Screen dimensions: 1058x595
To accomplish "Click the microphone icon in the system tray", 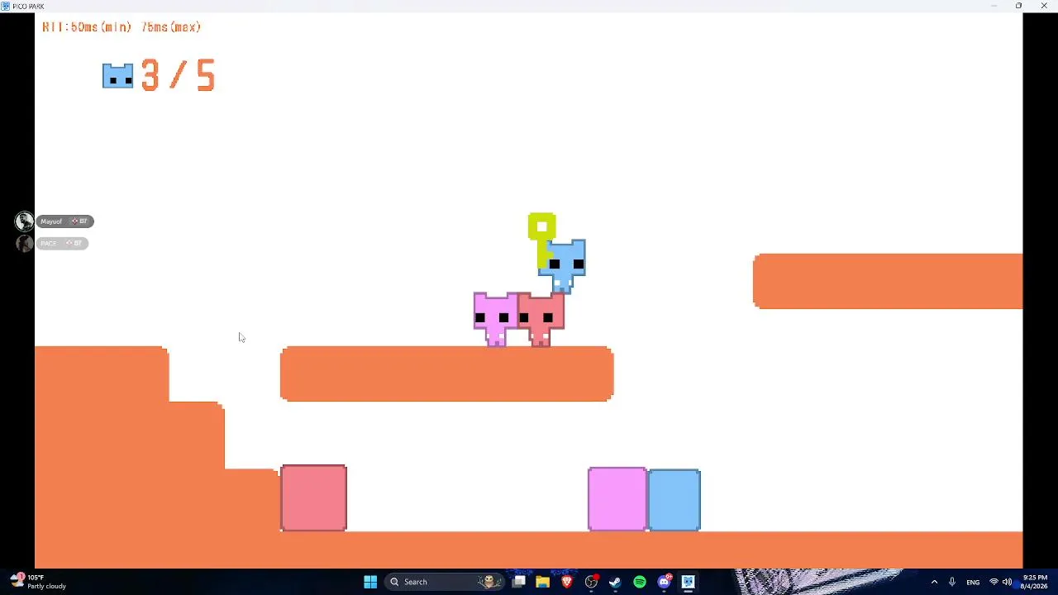I will [x=952, y=582].
